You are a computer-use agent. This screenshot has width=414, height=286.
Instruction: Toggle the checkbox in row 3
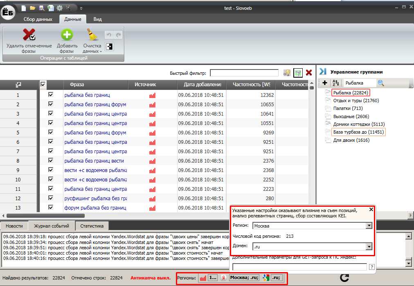click(51, 113)
